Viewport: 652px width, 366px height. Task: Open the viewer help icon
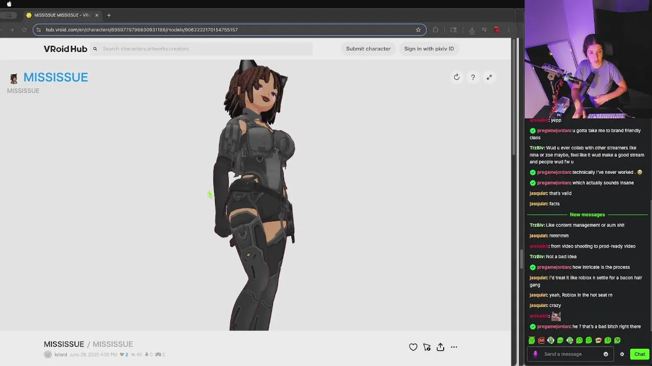point(473,77)
